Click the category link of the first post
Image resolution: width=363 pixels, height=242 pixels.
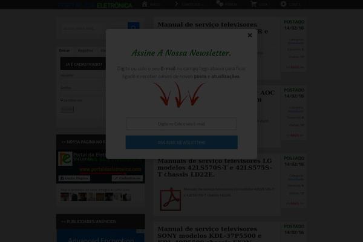click(296, 43)
